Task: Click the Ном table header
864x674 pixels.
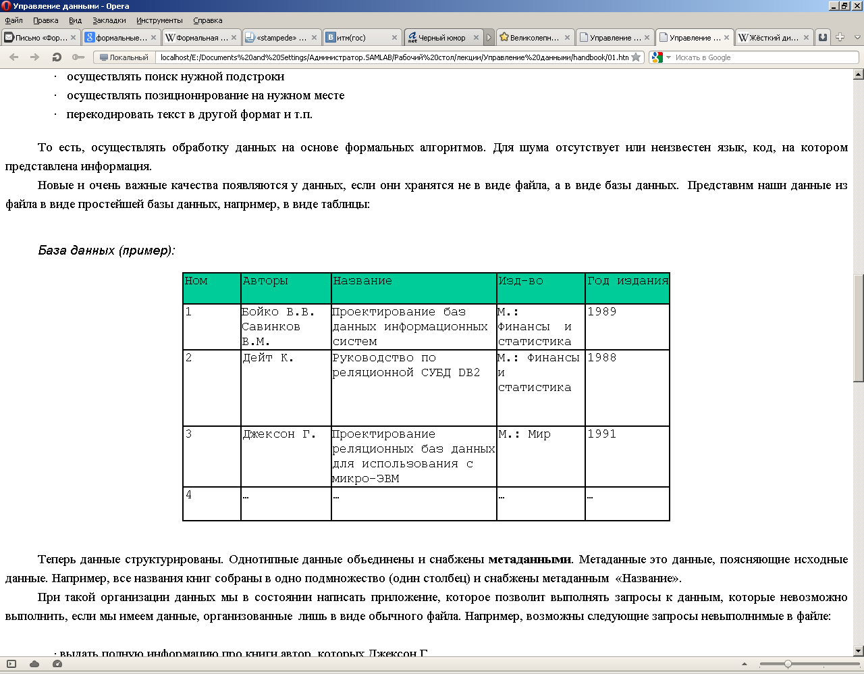Action: 212,288
